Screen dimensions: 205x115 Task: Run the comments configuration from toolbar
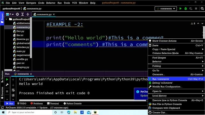180,9
